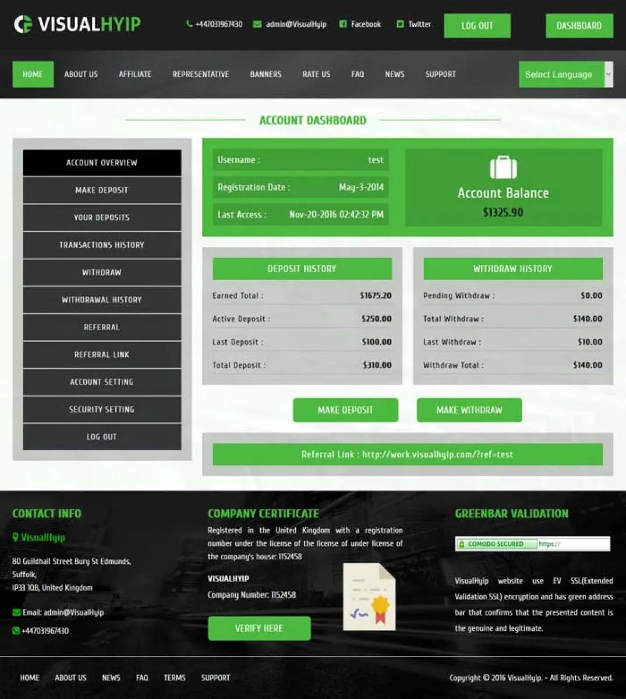Click the Referral Link bar with work.visualhyip.com URL
The width and height of the screenshot is (626, 699).
pyautogui.click(x=408, y=454)
